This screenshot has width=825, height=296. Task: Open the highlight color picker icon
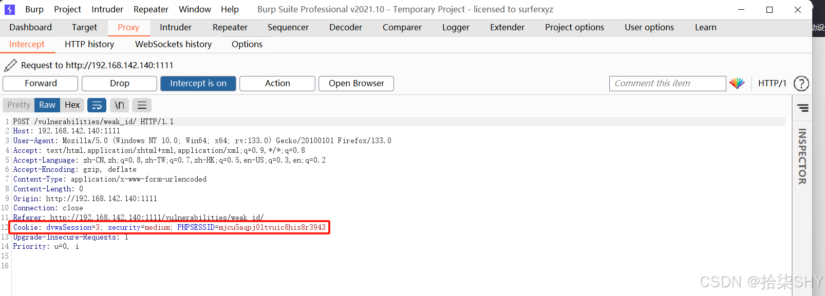(x=737, y=84)
